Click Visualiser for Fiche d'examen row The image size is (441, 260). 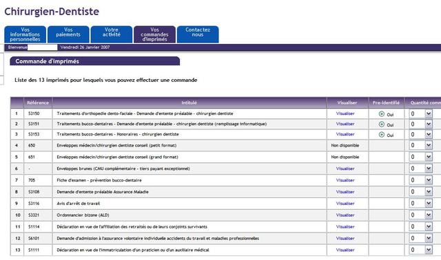[x=345, y=180]
